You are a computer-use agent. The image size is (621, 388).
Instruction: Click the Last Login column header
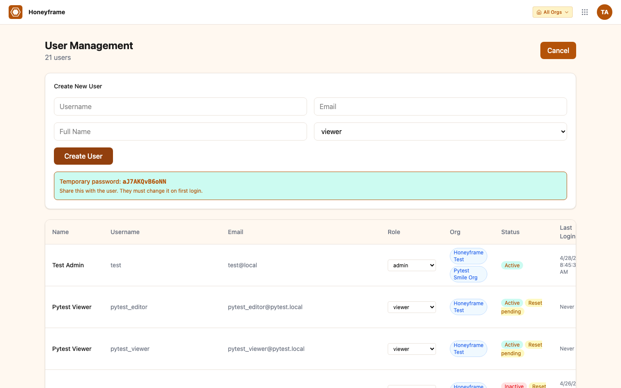tap(568, 232)
